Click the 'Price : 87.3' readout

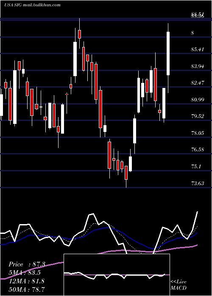[27, 264]
